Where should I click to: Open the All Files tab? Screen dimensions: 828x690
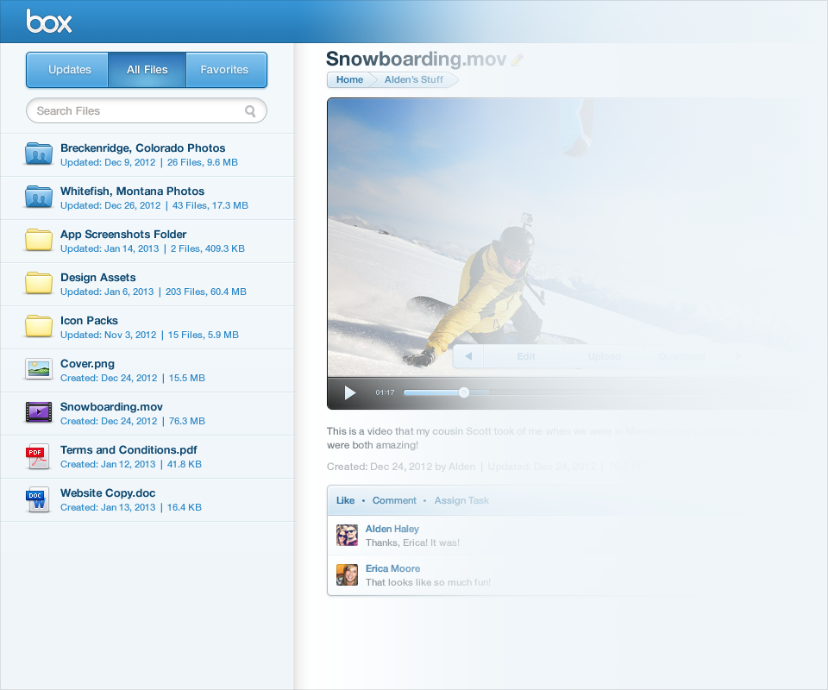point(147,70)
